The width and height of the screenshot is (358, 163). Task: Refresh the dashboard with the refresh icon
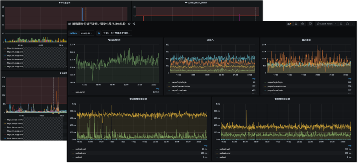coord(347,24)
